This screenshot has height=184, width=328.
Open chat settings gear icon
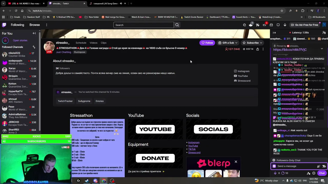click(314, 173)
